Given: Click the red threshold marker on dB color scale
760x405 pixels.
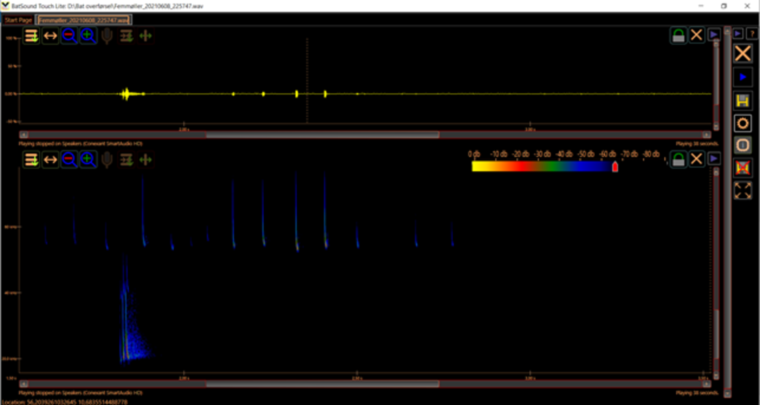Looking at the screenshot, I should point(615,167).
